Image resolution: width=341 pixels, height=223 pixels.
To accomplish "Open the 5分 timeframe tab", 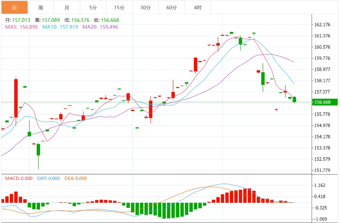I will [x=93, y=7].
